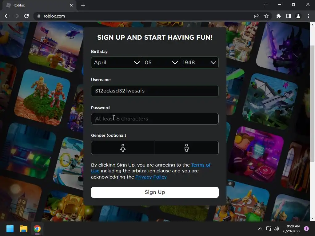This screenshot has height=236, width=315.
Task: Click the browser forward arrow
Action: pyautogui.click(x=17, y=16)
